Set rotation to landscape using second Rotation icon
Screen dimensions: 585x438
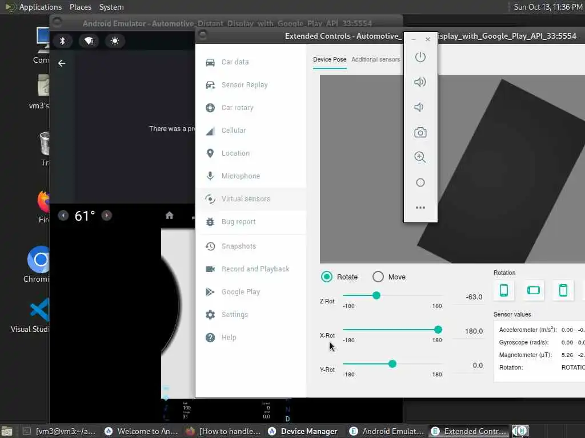[x=534, y=290]
